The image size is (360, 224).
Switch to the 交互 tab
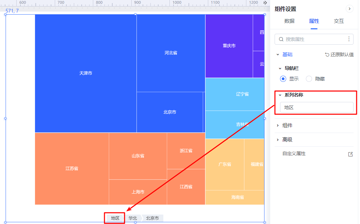tap(339, 21)
